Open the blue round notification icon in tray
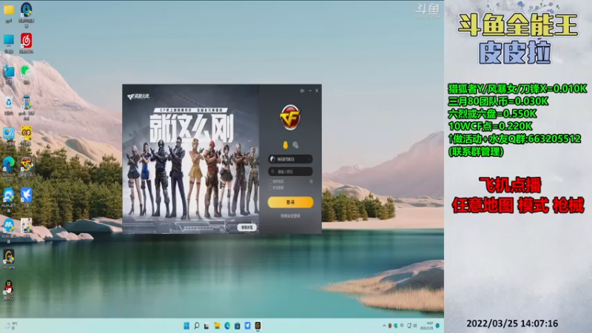The width and height of the screenshot is (592, 333). pos(438,326)
